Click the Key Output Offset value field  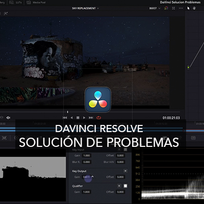tap(120, 177)
